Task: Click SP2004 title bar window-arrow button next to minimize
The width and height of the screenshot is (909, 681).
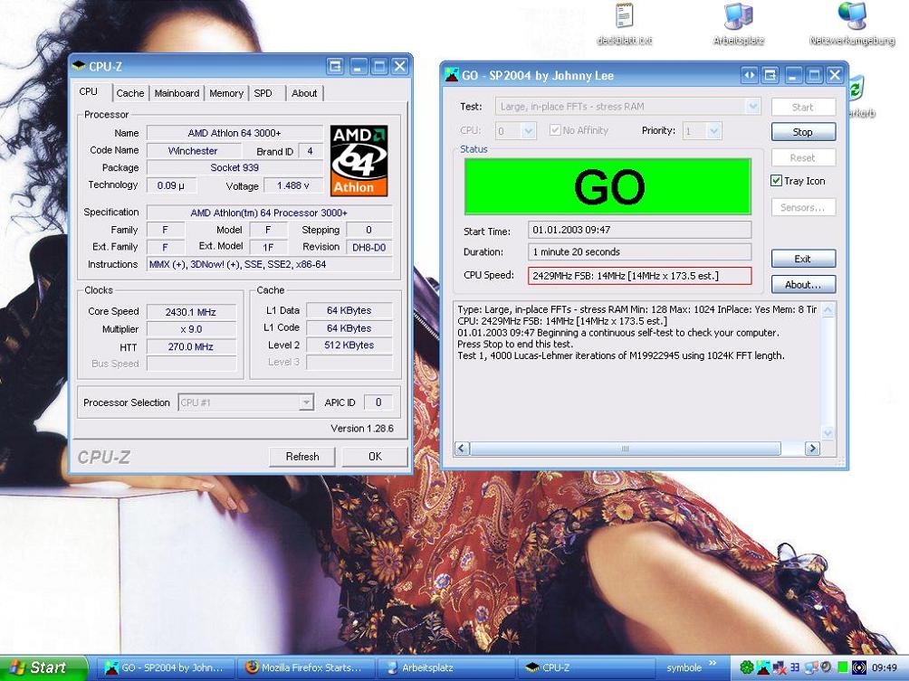Action: point(770,75)
